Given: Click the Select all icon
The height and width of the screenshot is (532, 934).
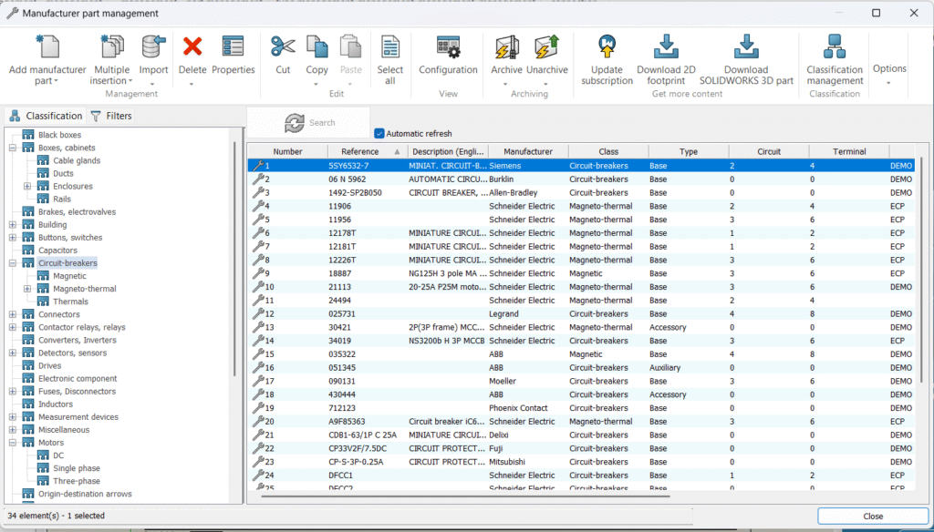Looking at the screenshot, I should pos(390,48).
